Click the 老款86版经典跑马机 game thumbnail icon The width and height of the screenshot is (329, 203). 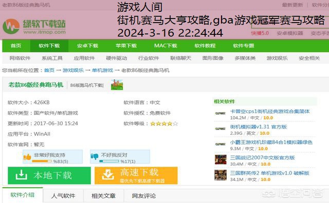pos(117,85)
